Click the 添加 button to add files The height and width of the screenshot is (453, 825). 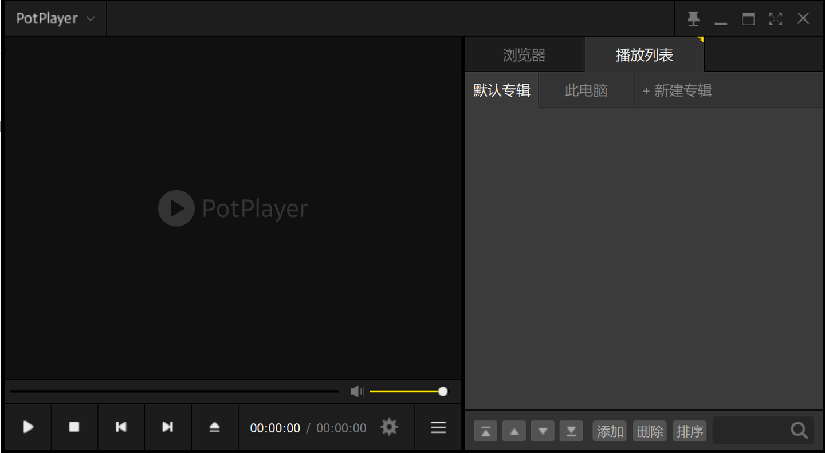[609, 431]
